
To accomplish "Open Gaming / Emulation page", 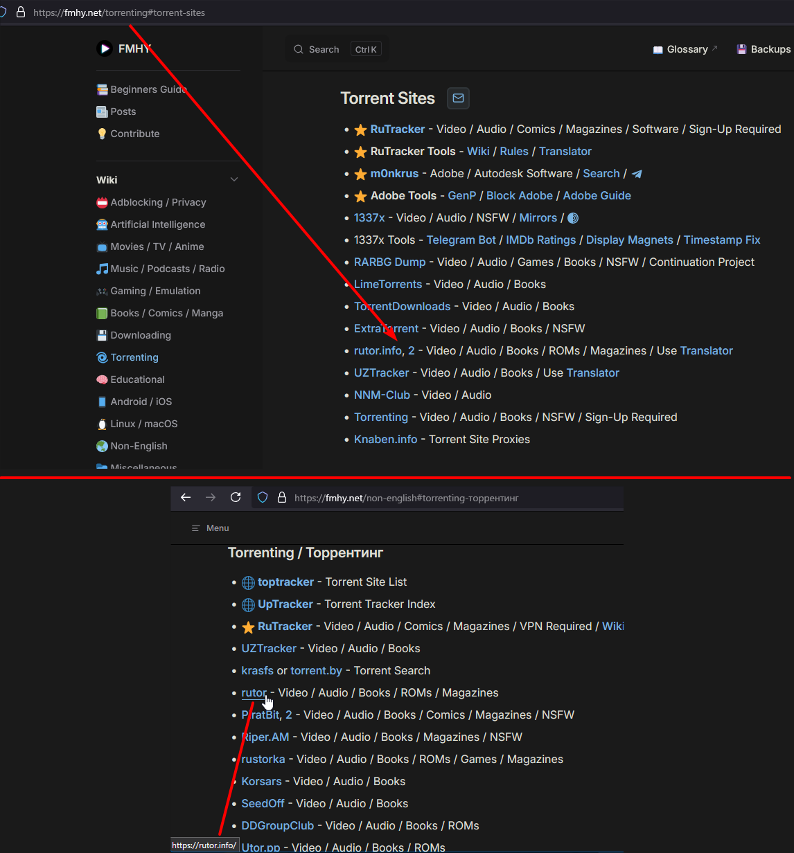I will tap(148, 291).
